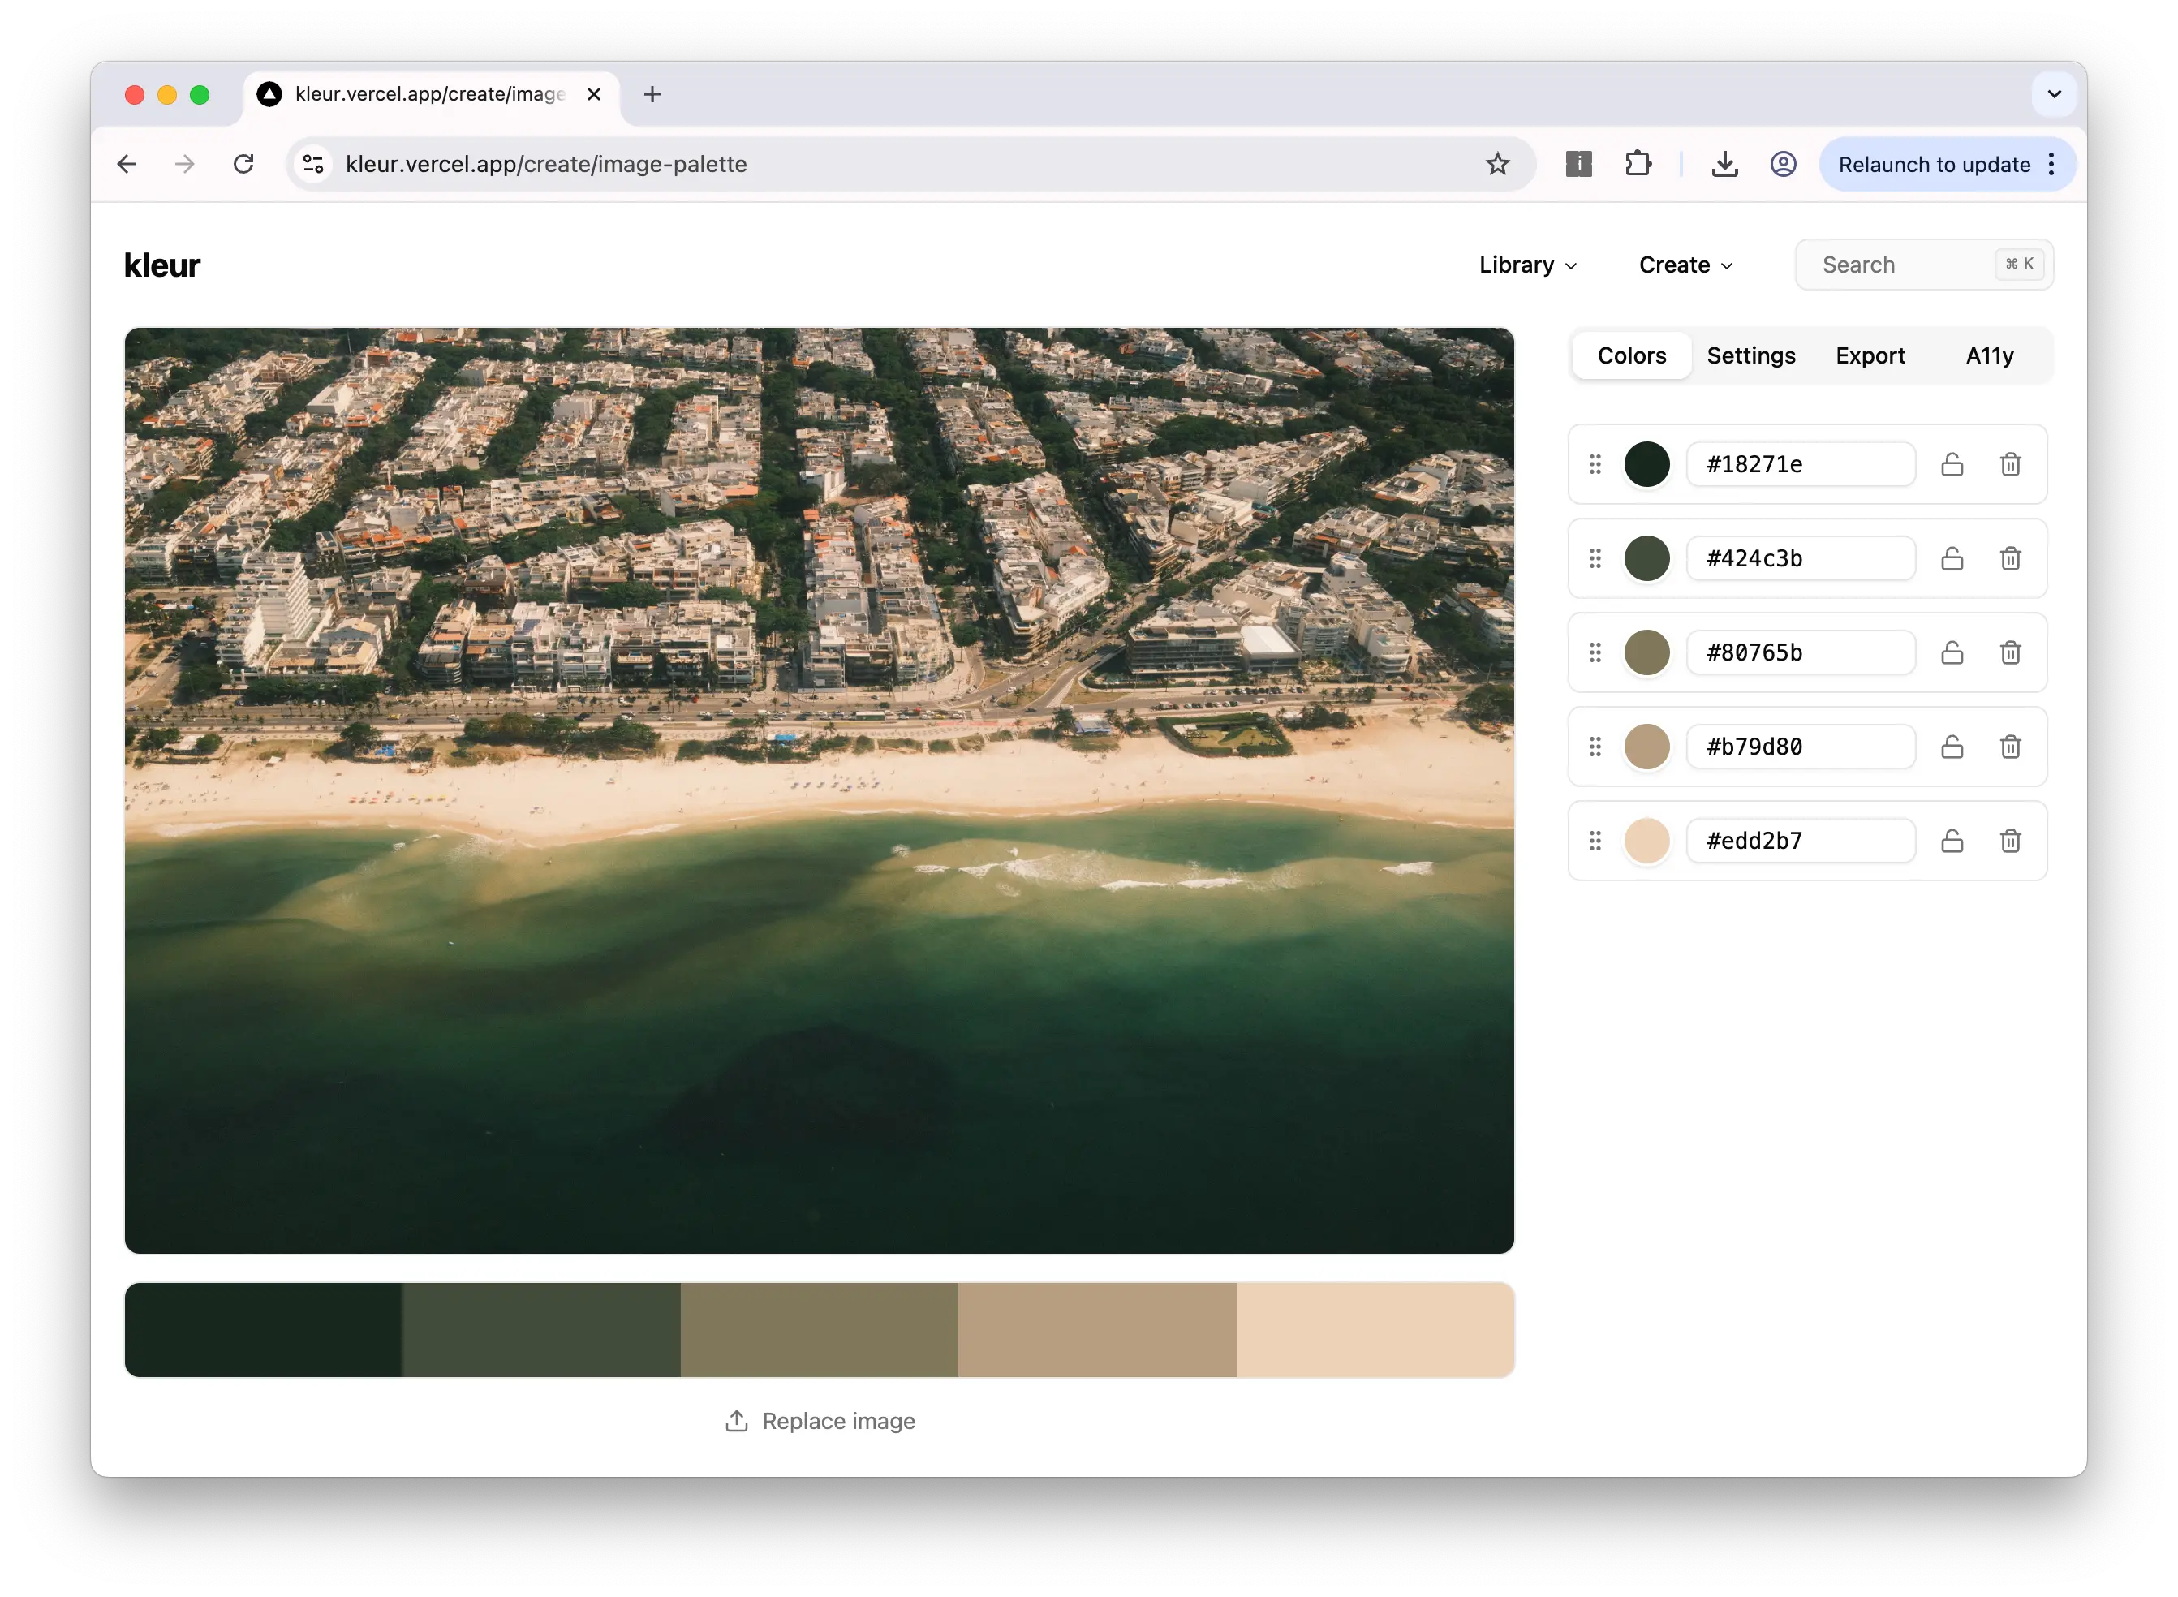
Task: Expand the browser tab search chevron
Action: point(2055,94)
